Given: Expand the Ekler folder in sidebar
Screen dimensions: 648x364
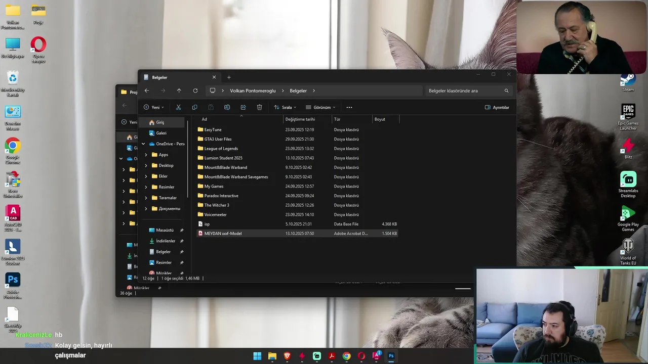Looking at the screenshot, I should pos(146,176).
